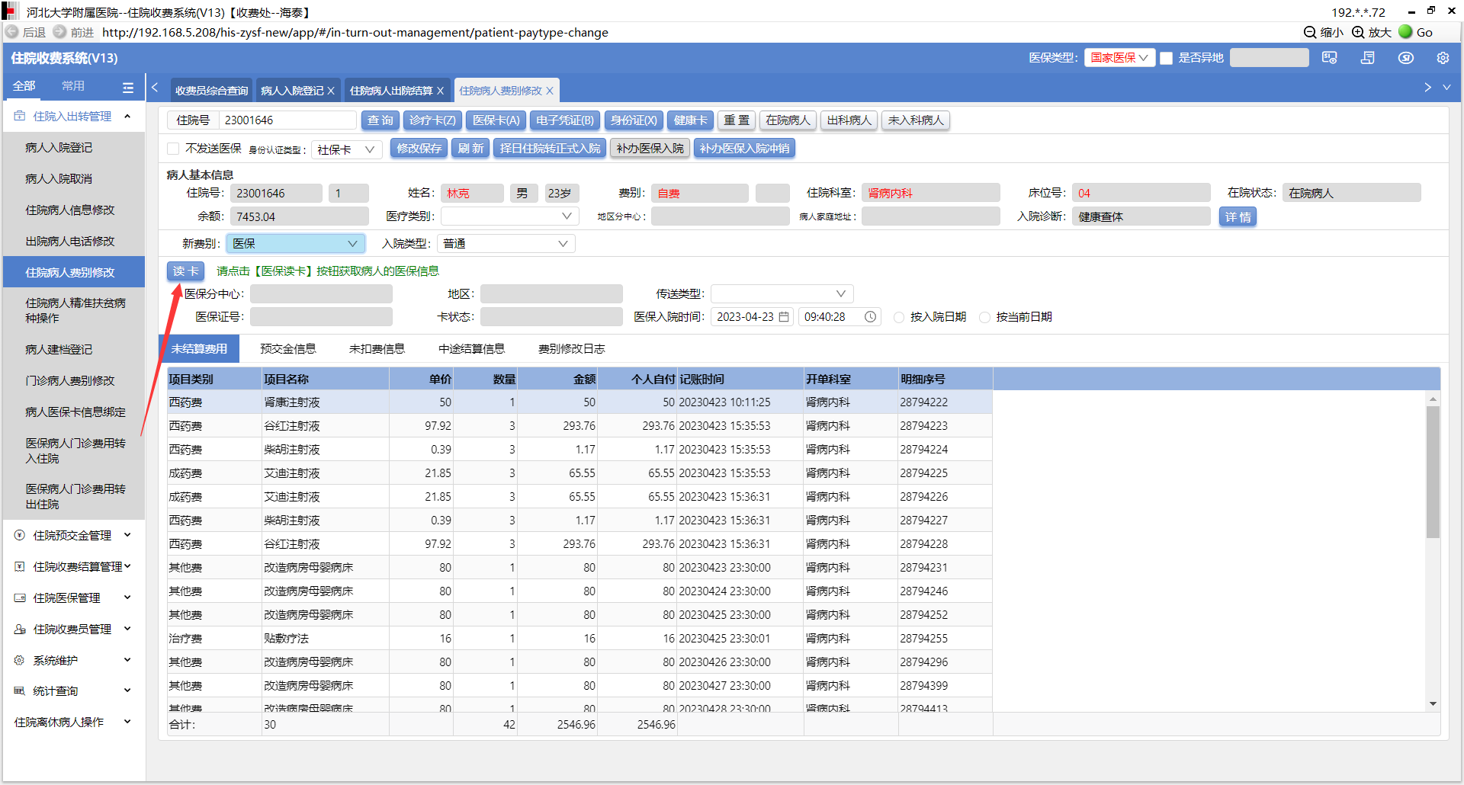Enable the 不发送医保 checkbox

point(173,149)
